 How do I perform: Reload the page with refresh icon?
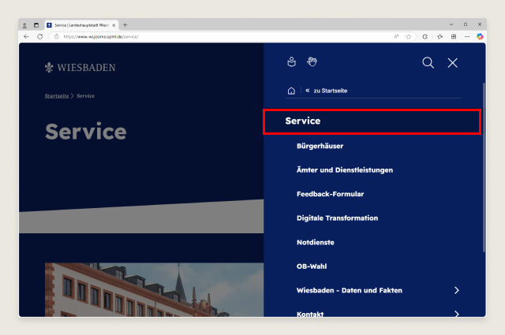[x=40, y=37]
